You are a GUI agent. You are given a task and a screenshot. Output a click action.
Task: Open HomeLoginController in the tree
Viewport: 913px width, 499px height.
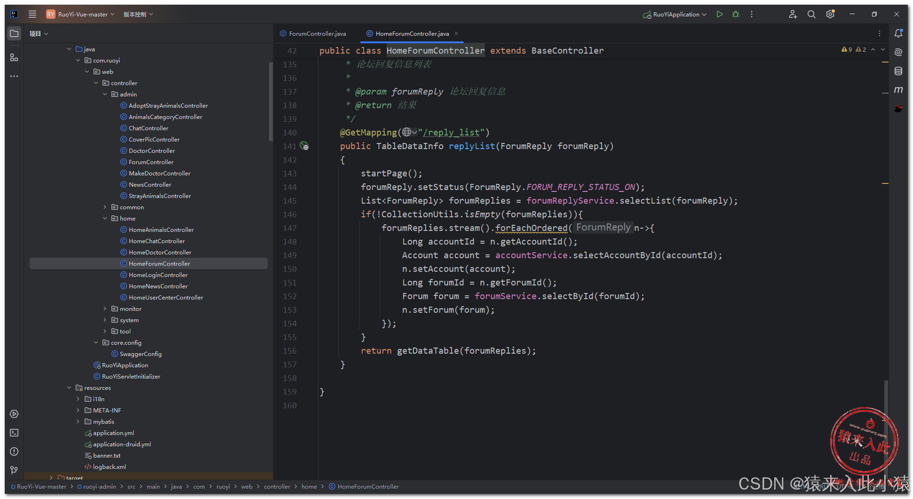pyautogui.click(x=158, y=275)
